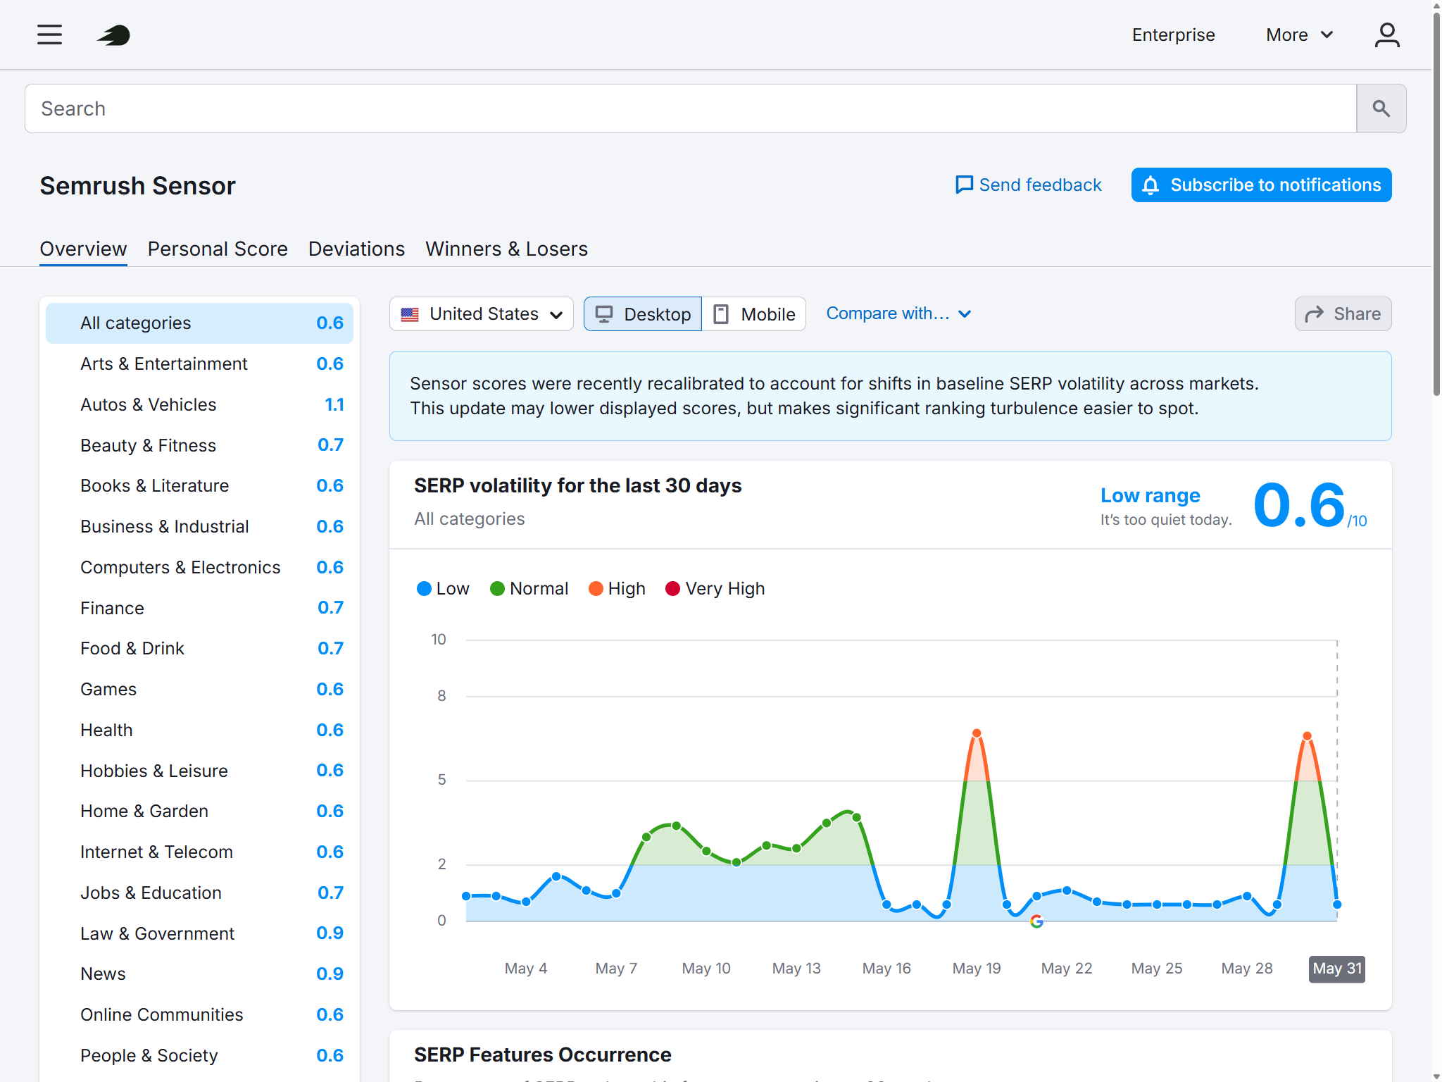
Task: Select the Autos & Vehicles category
Action: coord(199,404)
